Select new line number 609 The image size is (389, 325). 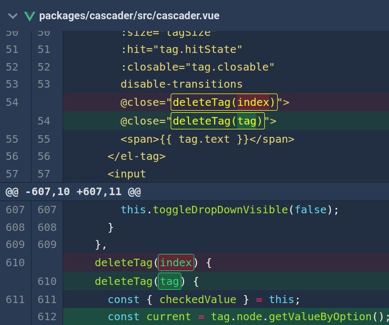[x=47, y=244]
